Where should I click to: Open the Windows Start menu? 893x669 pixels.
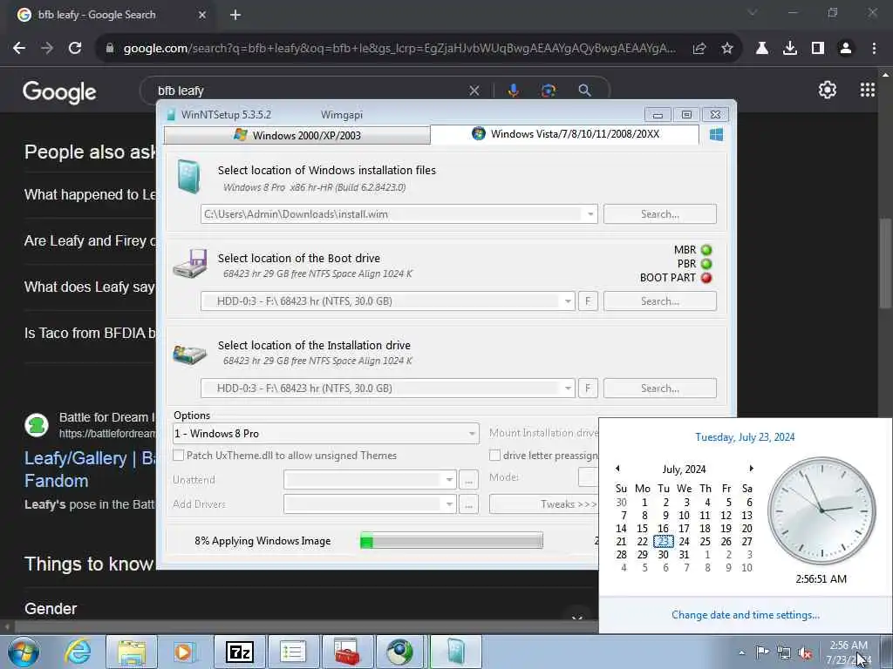(23, 652)
